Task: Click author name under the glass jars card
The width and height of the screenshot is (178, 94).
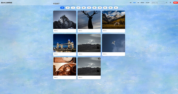Action: pos(56,77)
